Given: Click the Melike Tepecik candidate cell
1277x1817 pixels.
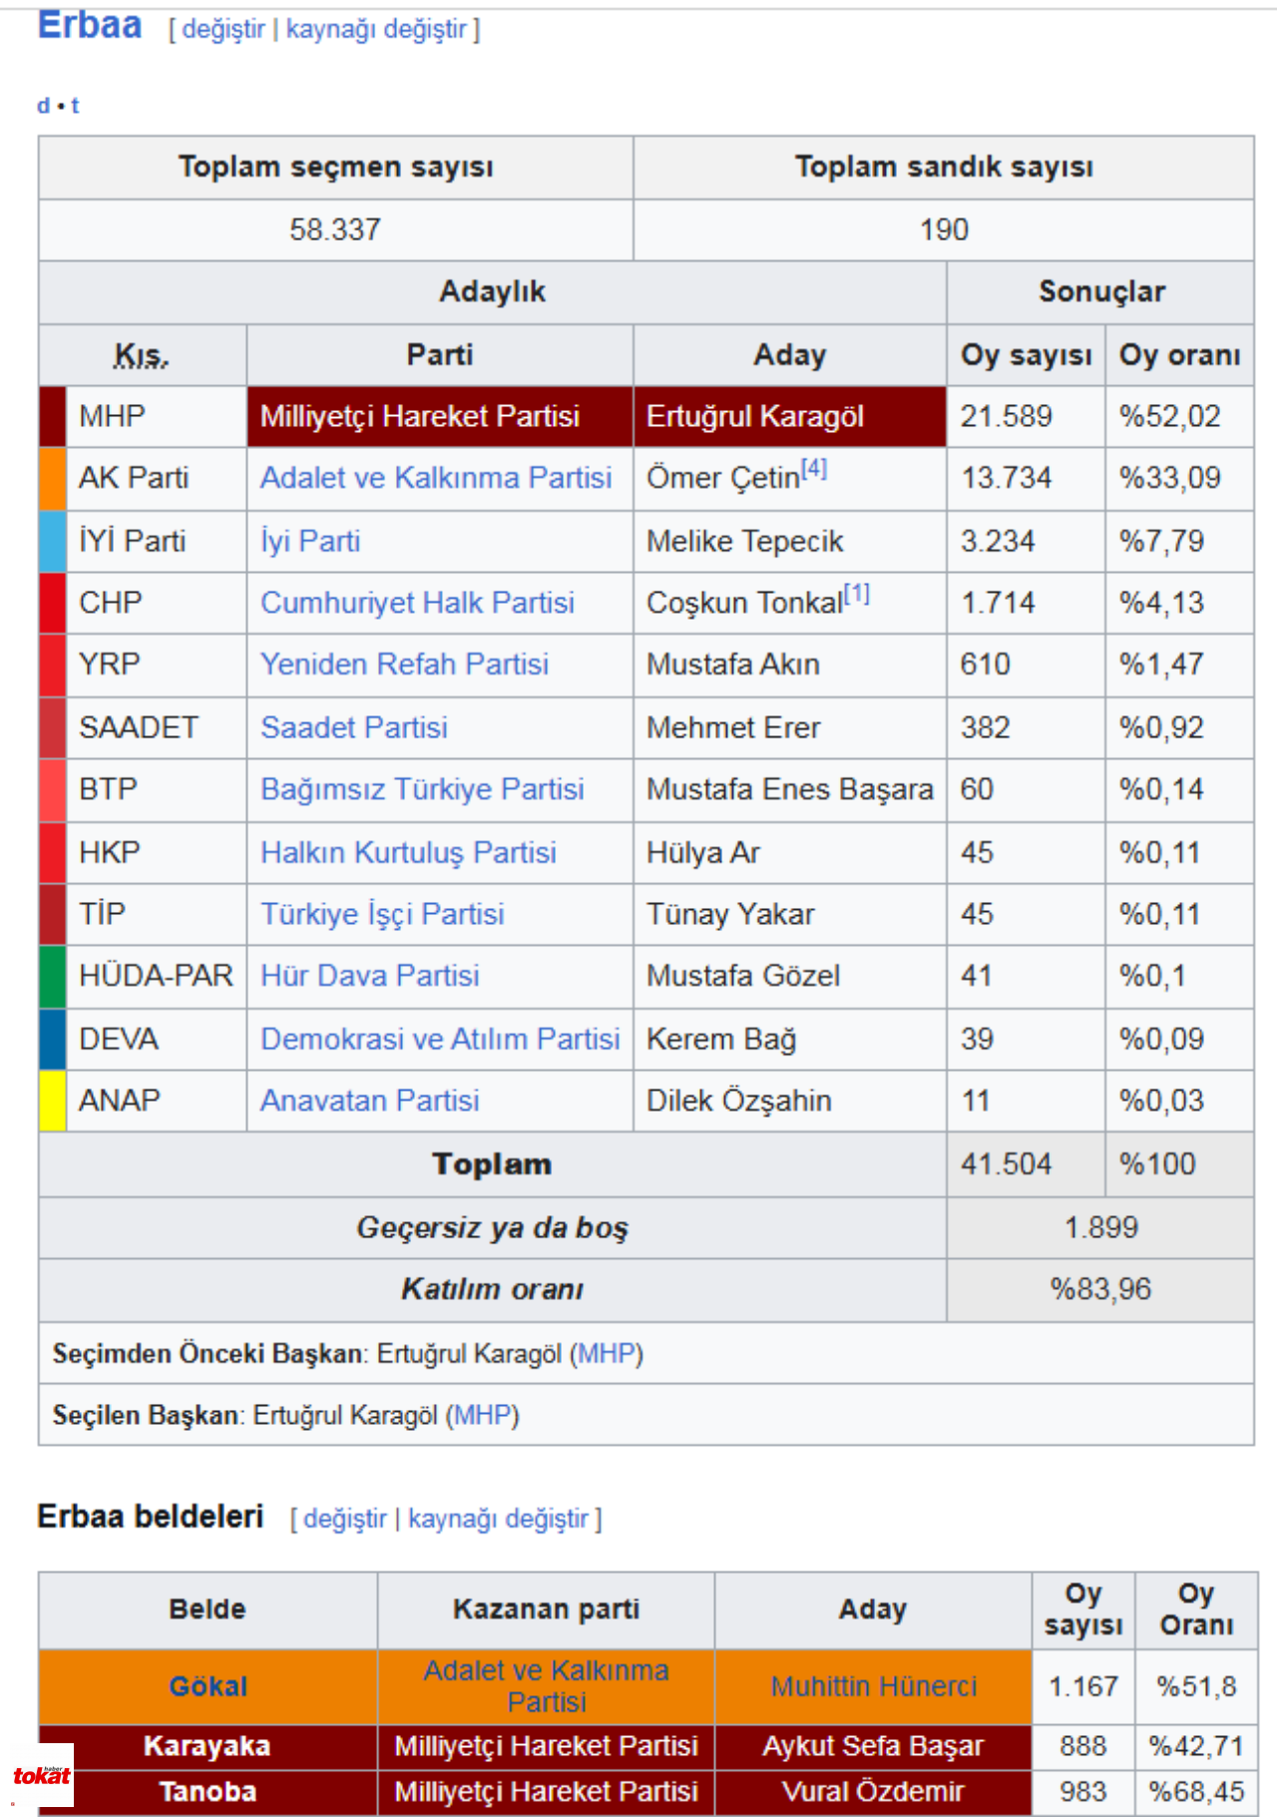Looking at the screenshot, I should tap(789, 541).
